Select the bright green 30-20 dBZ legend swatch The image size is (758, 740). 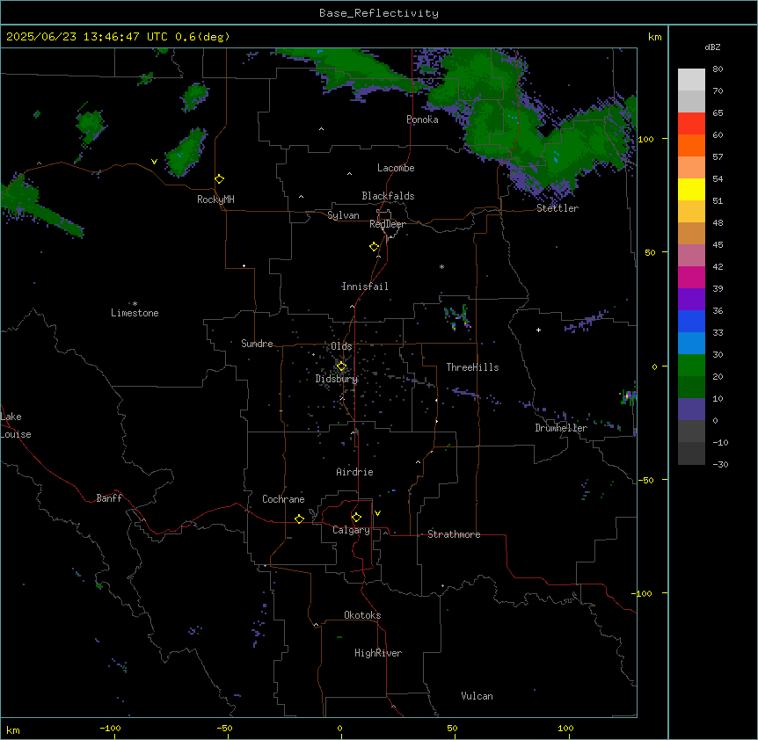tap(691, 366)
